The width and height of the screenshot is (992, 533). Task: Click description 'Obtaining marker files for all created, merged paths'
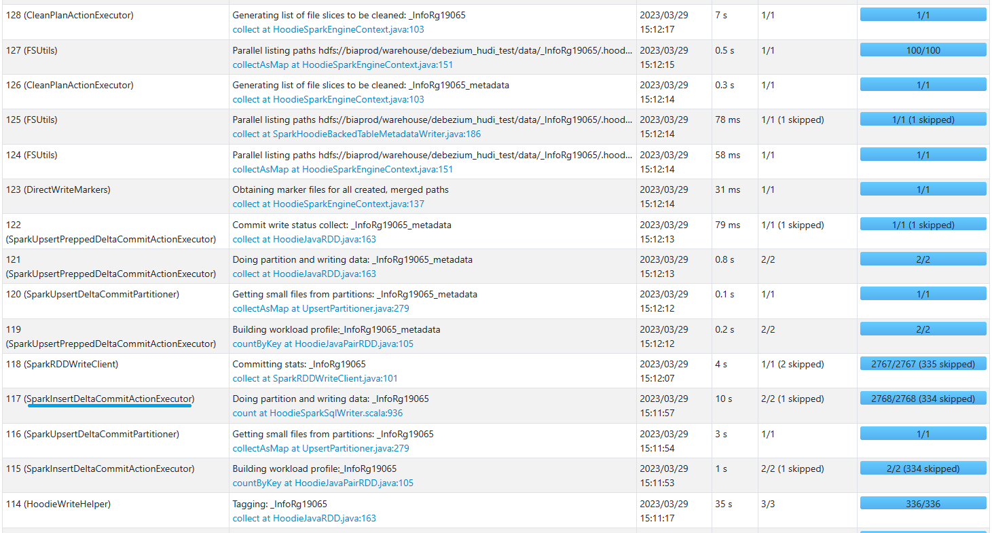coord(341,190)
